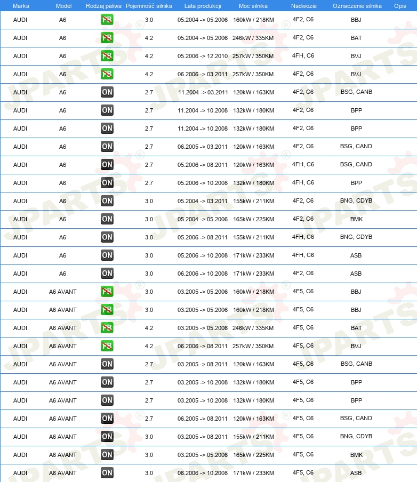Click the Model column header

click(63, 6)
